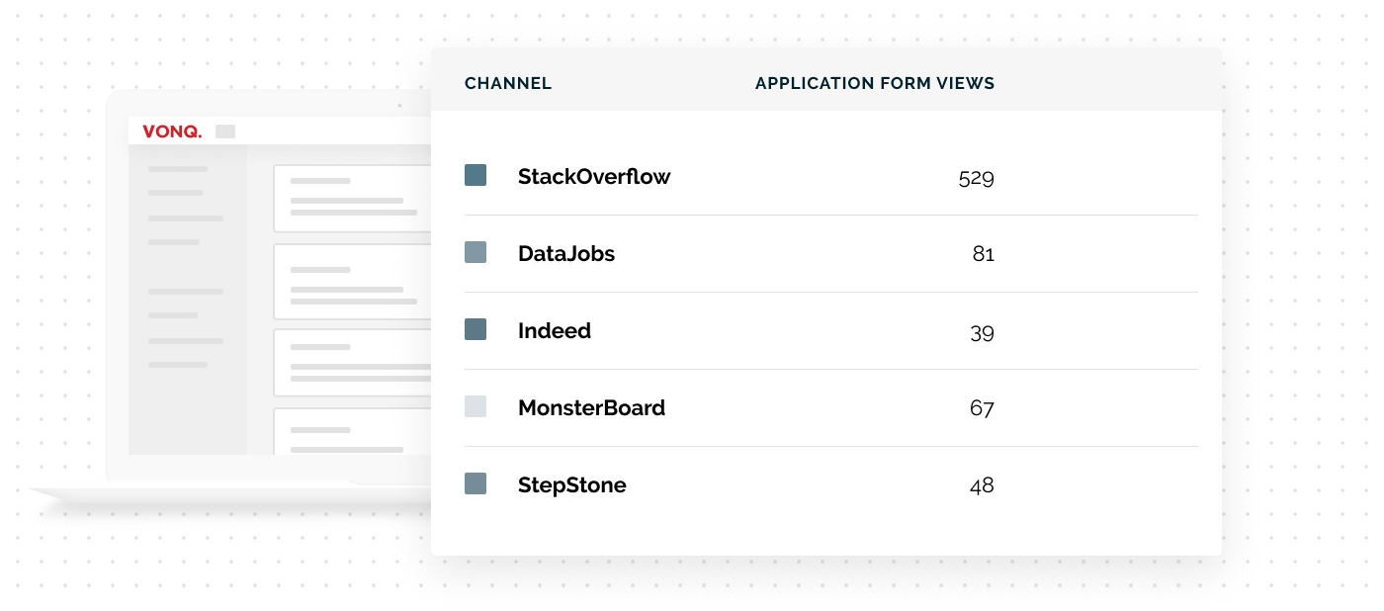Click the StackOverflow color swatch
The height and width of the screenshot is (611, 1384).
[476, 176]
